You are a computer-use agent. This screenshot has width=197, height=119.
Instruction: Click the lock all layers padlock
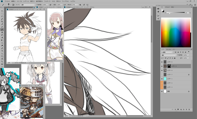click(175, 58)
